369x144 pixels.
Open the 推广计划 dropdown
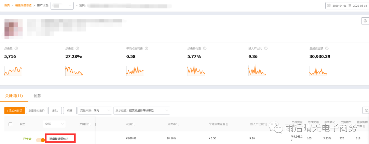coord(62,5)
